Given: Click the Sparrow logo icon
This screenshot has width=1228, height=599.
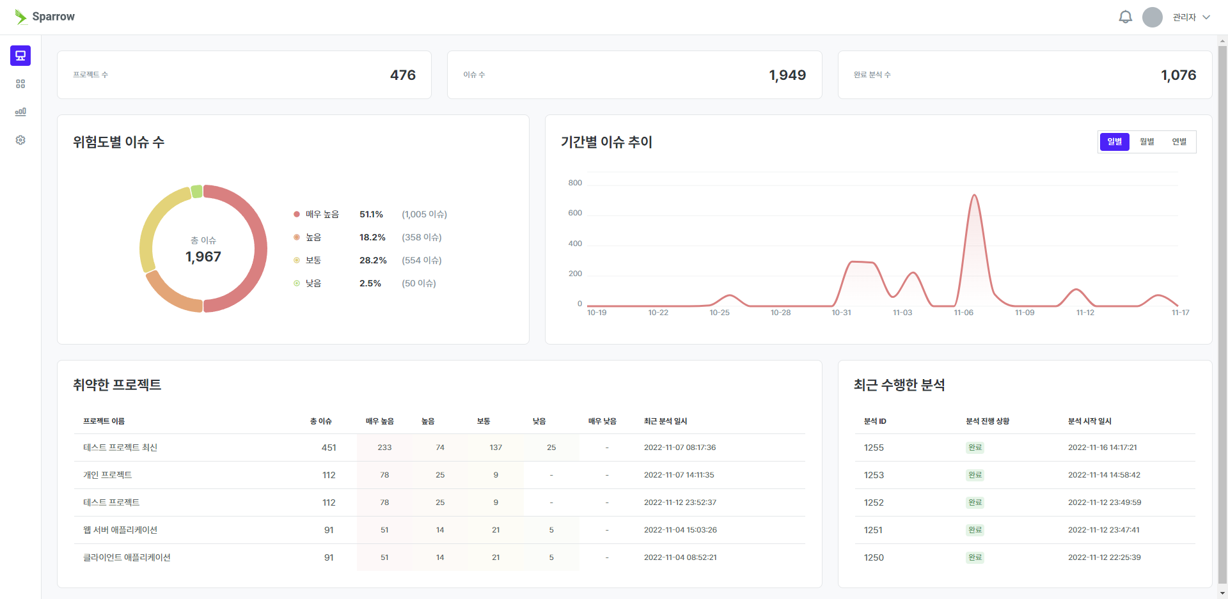Looking at the screenshot, I should pos(21,17).
